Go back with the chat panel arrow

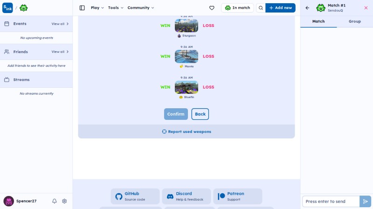click(x=307, y=8)
